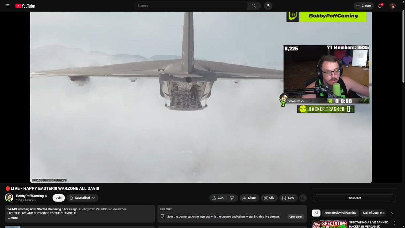The width and height of the screenshot is (405, 228).
Task: Select the All chat filter chip
Action: pos(316,213)
